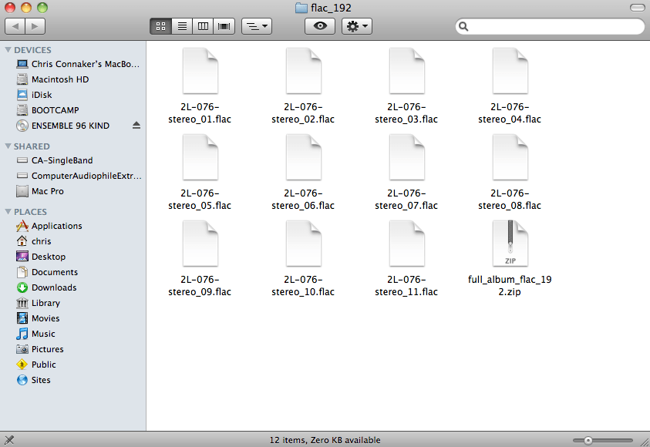
Task: Select file 2L-076-stereo_06.flac icon
Action: pyautogui.click(x=304, y=157)
